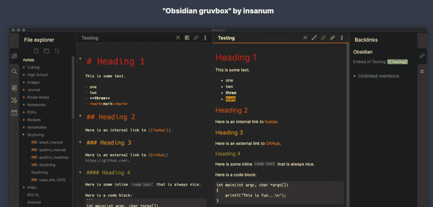Select the left Testing tab title
Screen dimensions: 433x207
point(90,38)
